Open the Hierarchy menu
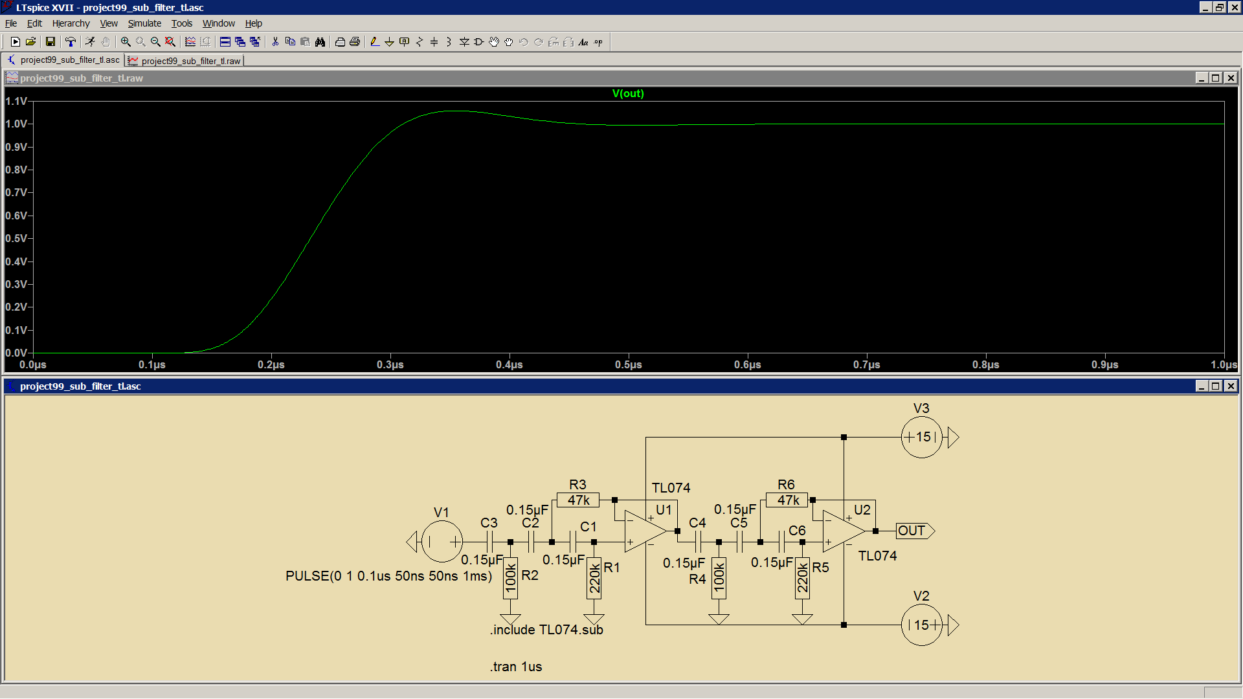 [x=71, y=23]
